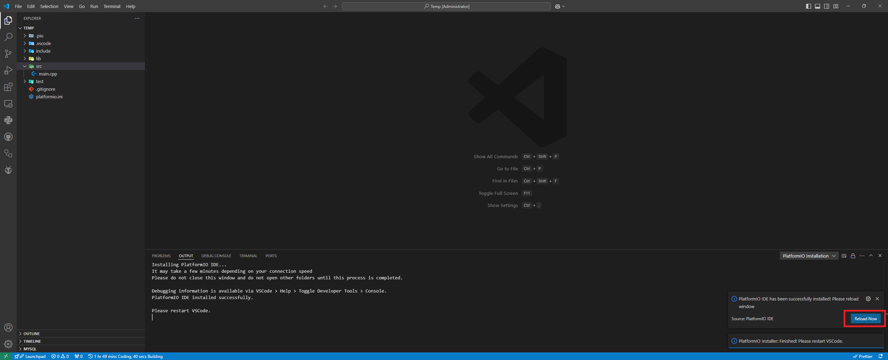The image size is (888, 360).
Task: Switch to the TERMINAL panel tab
Action: click(x=248, y=256)
